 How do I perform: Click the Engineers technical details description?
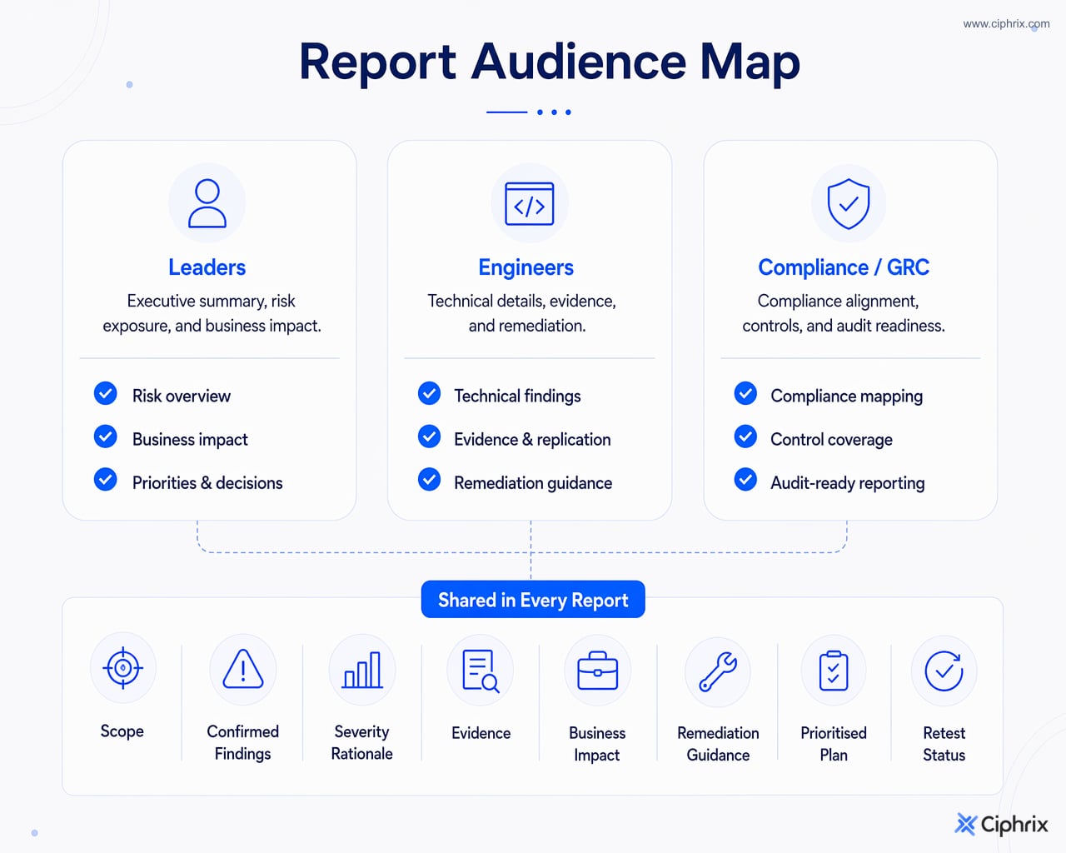click(x=522, y=313)
